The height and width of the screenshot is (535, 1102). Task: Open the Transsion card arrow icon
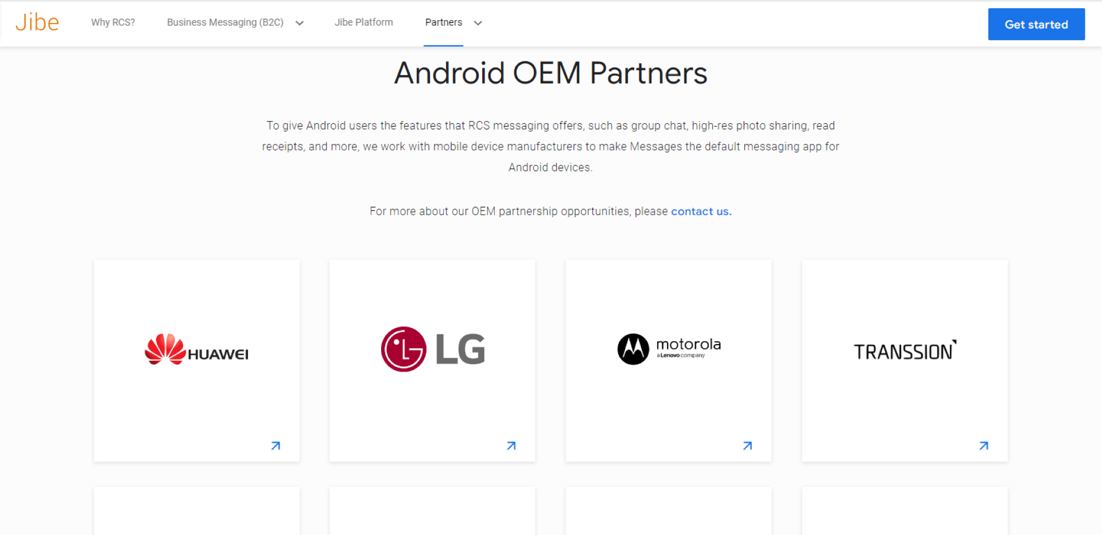coord(984,446)
